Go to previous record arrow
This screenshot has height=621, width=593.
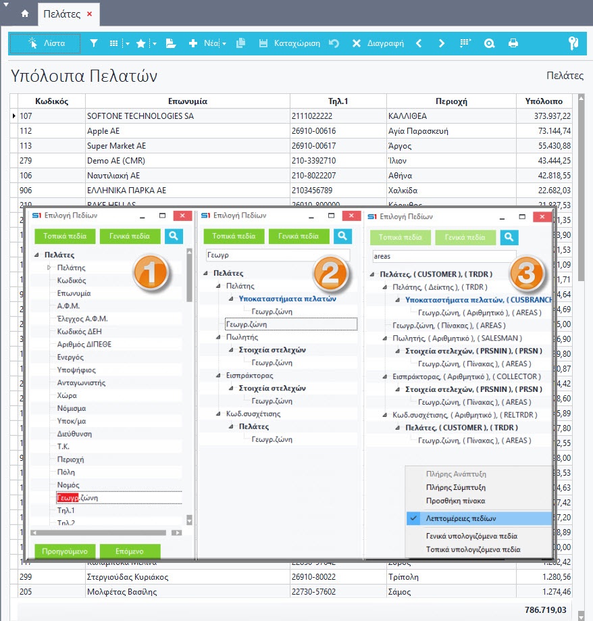(419, 43)
